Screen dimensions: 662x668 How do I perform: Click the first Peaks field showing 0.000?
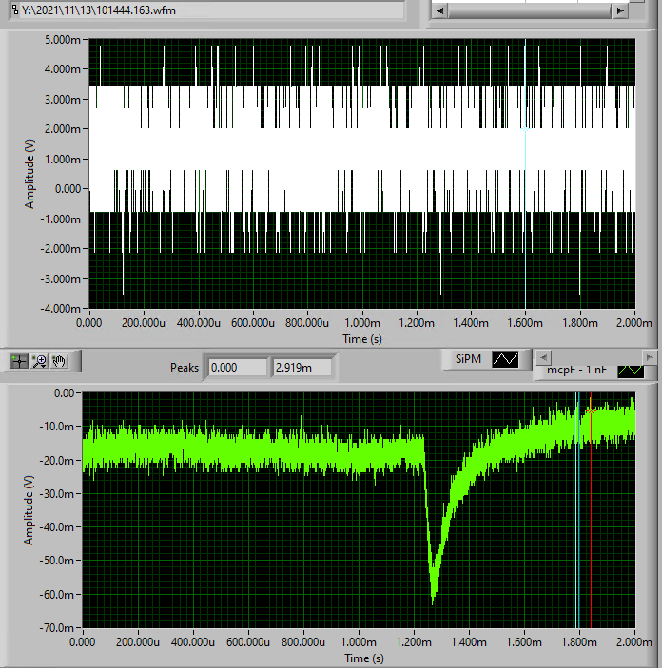tap(238, 367)
